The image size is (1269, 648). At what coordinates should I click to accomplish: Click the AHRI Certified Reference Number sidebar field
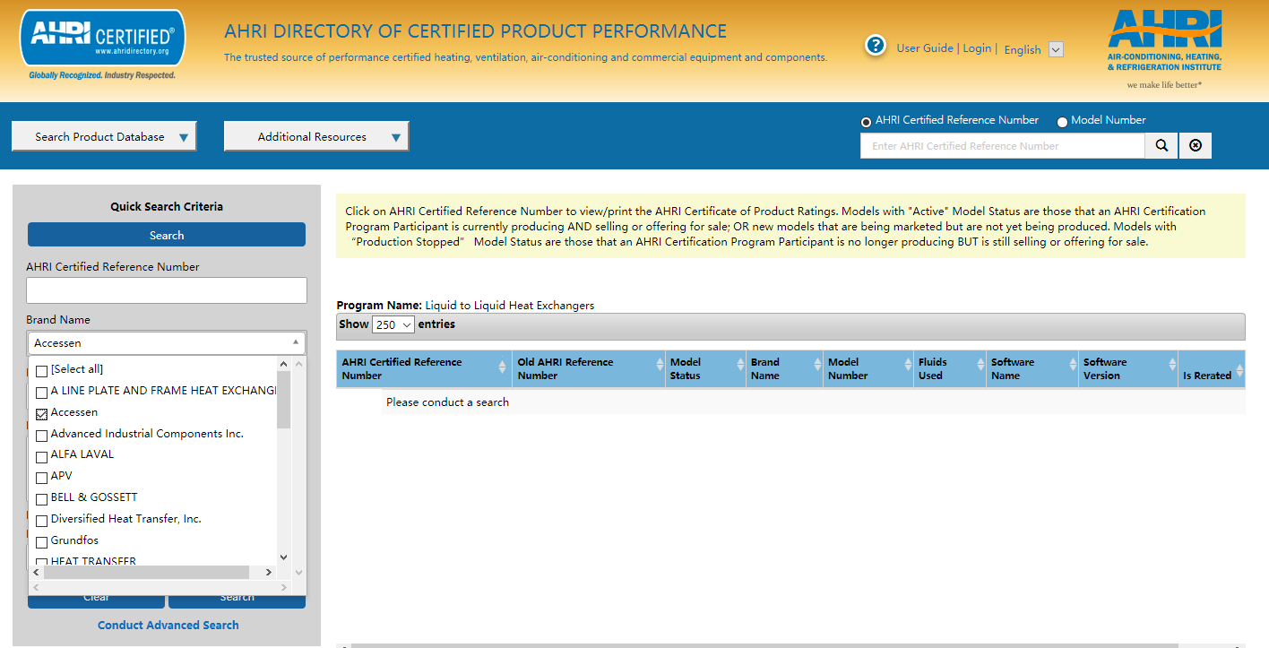coord(167,290)
